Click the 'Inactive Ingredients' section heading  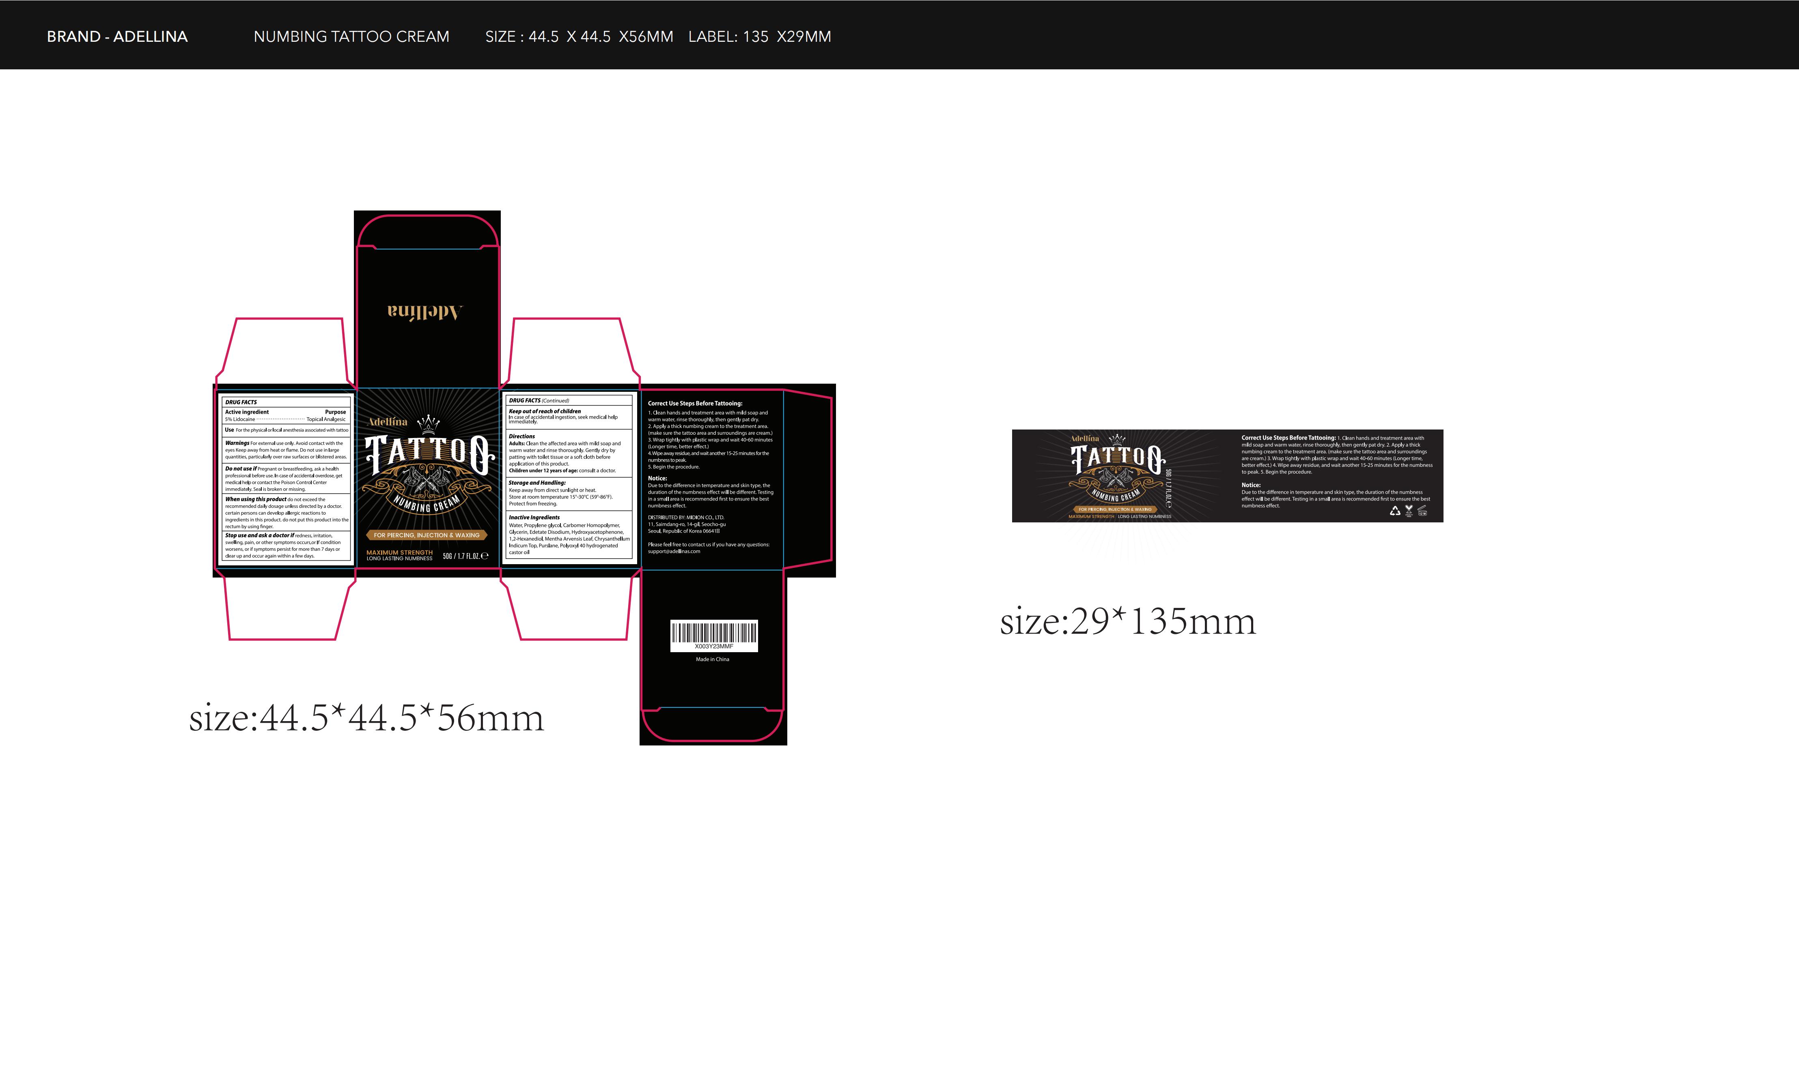pos(534,518)
